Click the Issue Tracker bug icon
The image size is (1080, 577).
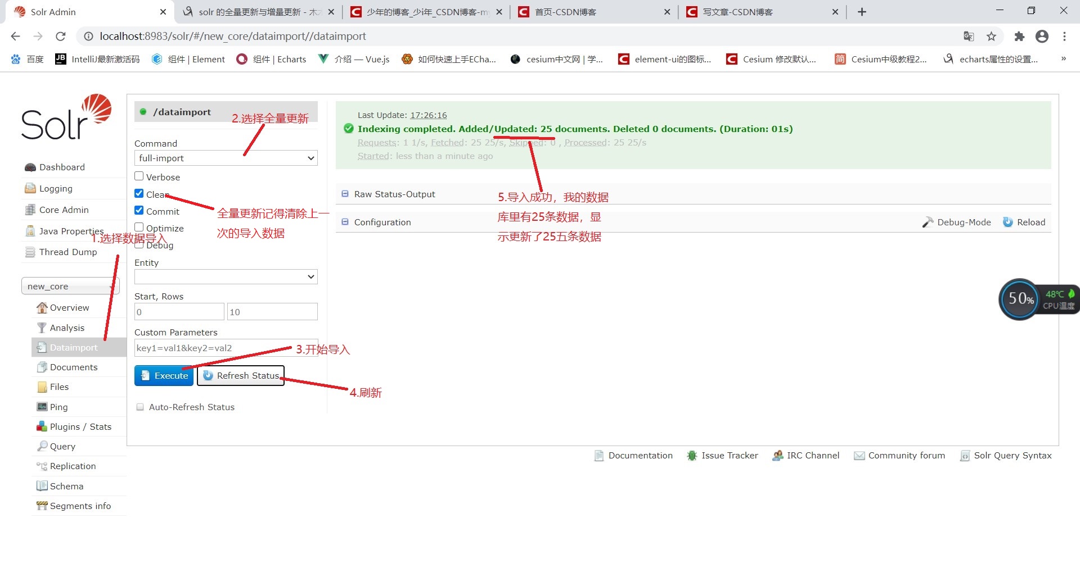692,456
